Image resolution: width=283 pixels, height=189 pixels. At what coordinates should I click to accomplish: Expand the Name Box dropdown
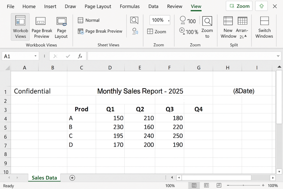[35, 56]
